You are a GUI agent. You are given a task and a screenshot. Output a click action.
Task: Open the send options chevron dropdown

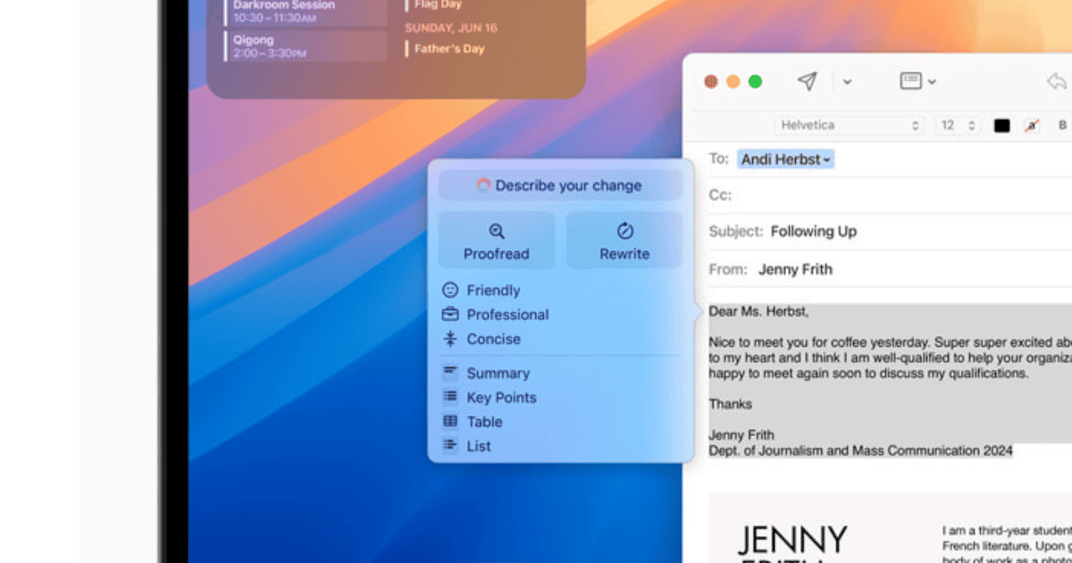click(847, 82)
